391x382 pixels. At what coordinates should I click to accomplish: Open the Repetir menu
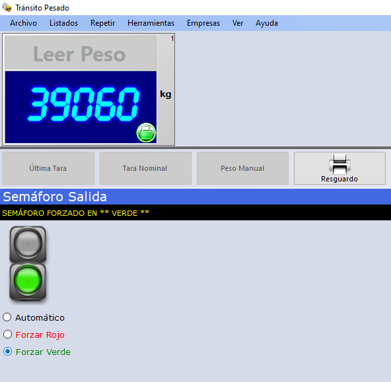click(102, 23)
